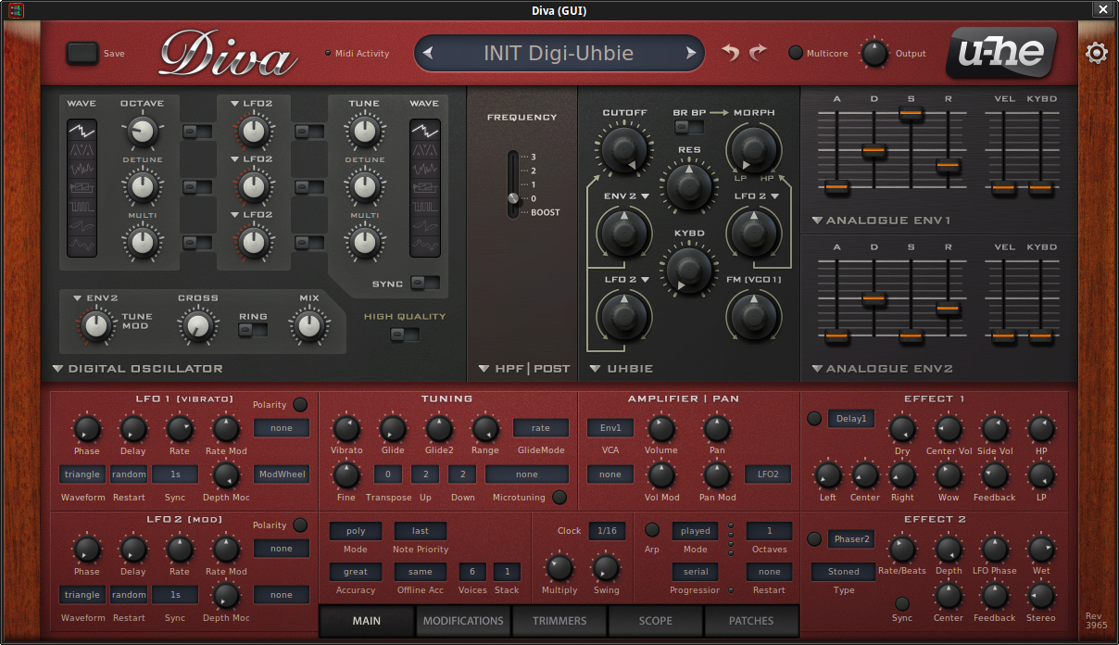
Task: Click the Accuracy great box
Action: [356, 572]
